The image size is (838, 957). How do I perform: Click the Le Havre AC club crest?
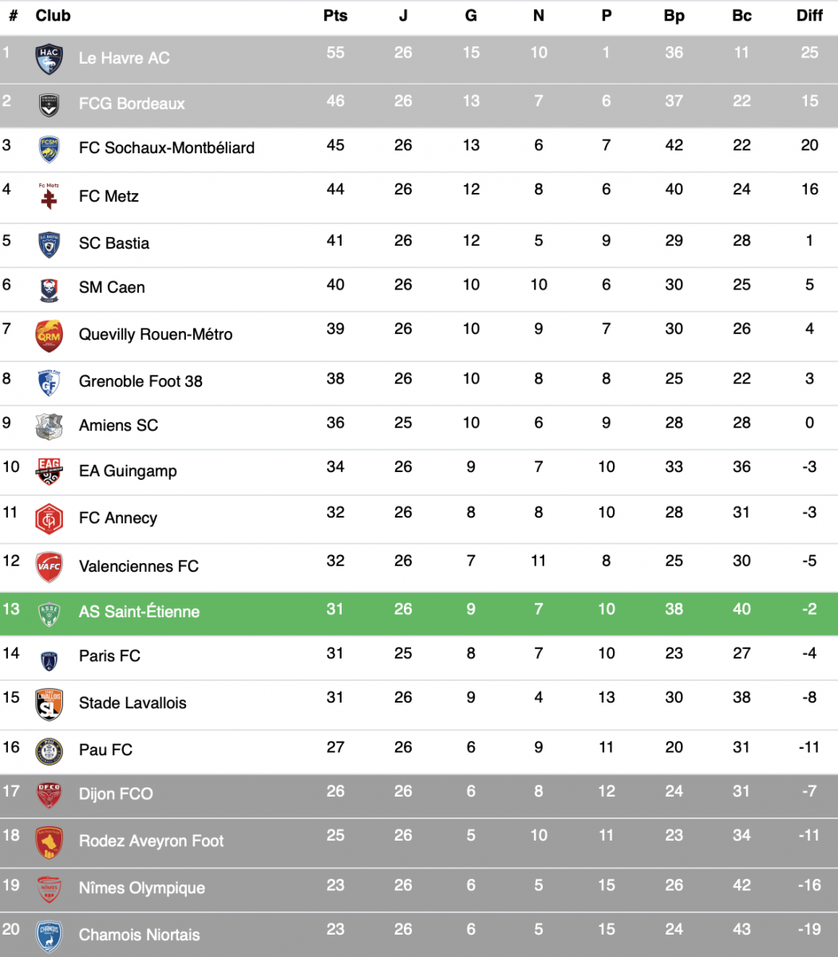(49, 59)
